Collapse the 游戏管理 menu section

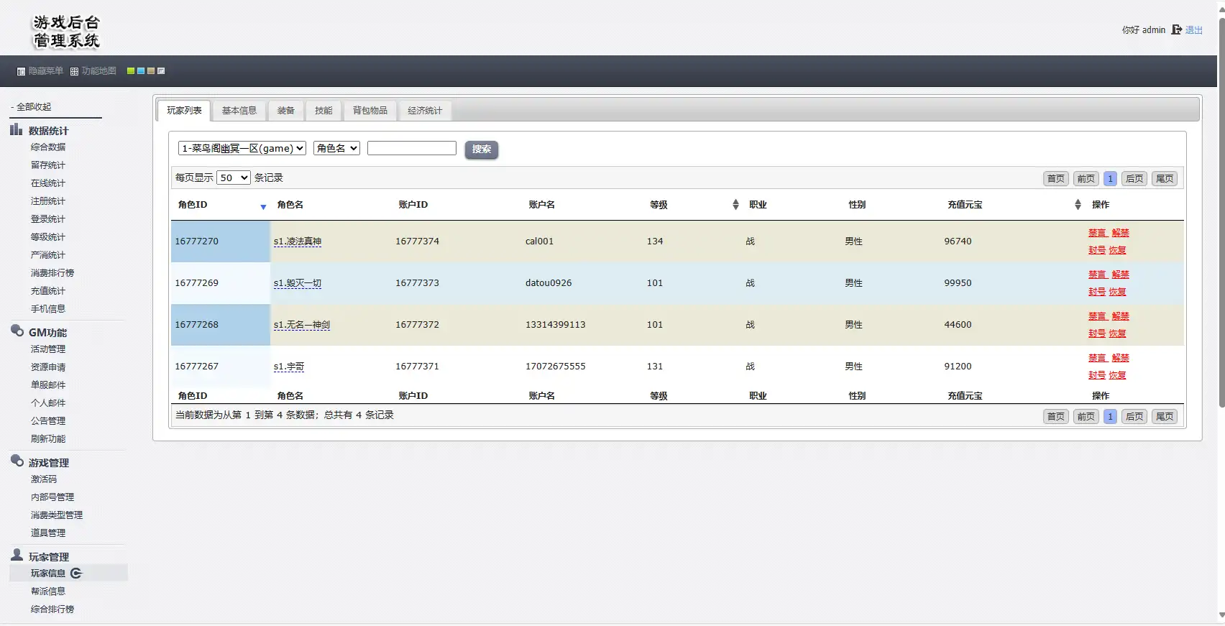pyautogui.click(x=49, y=463)
